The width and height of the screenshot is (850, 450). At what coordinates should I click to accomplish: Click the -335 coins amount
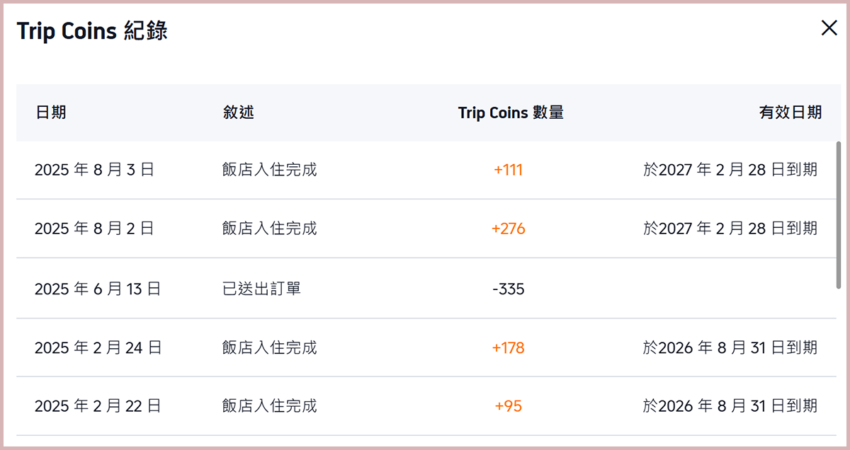tap(508, 289)
